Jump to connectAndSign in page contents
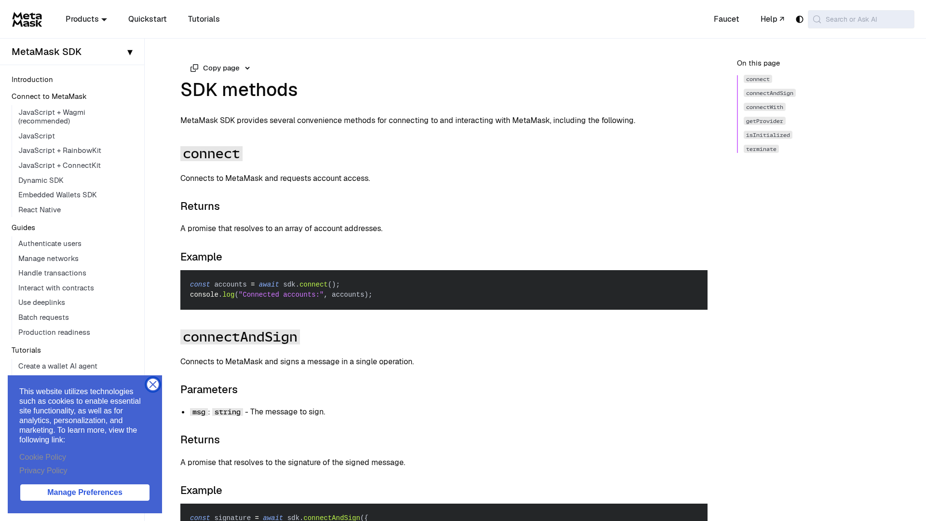Image resolution: width=926 pixels, height=521 pixels. (770, 93)
